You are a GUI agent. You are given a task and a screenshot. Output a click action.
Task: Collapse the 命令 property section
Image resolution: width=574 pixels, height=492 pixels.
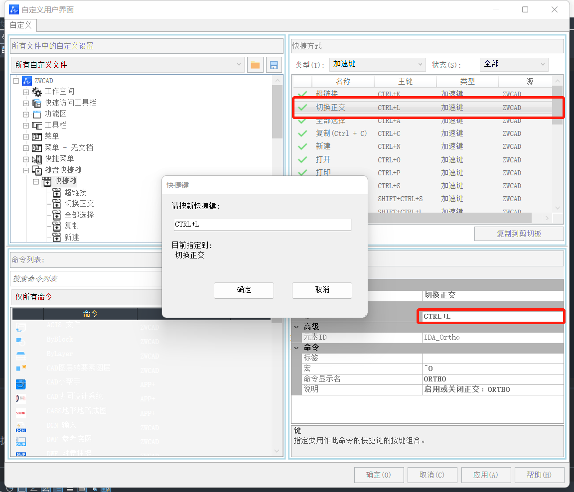296,348
